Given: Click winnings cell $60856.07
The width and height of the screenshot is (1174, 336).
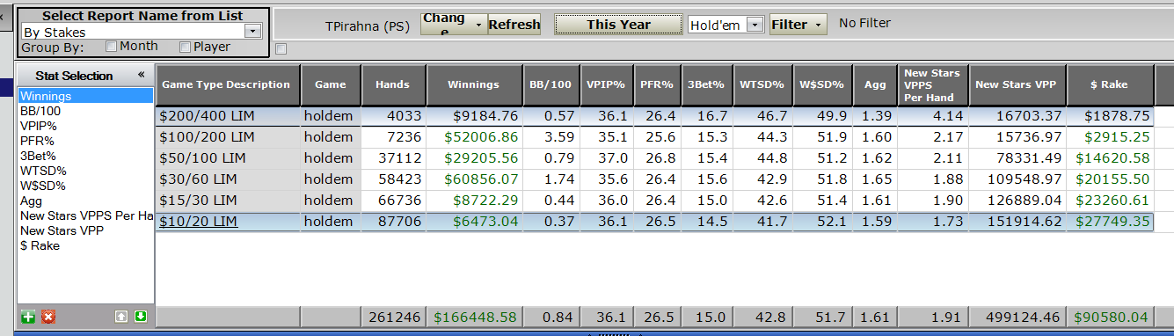Looking at the screenshot, I should point(474,179).
